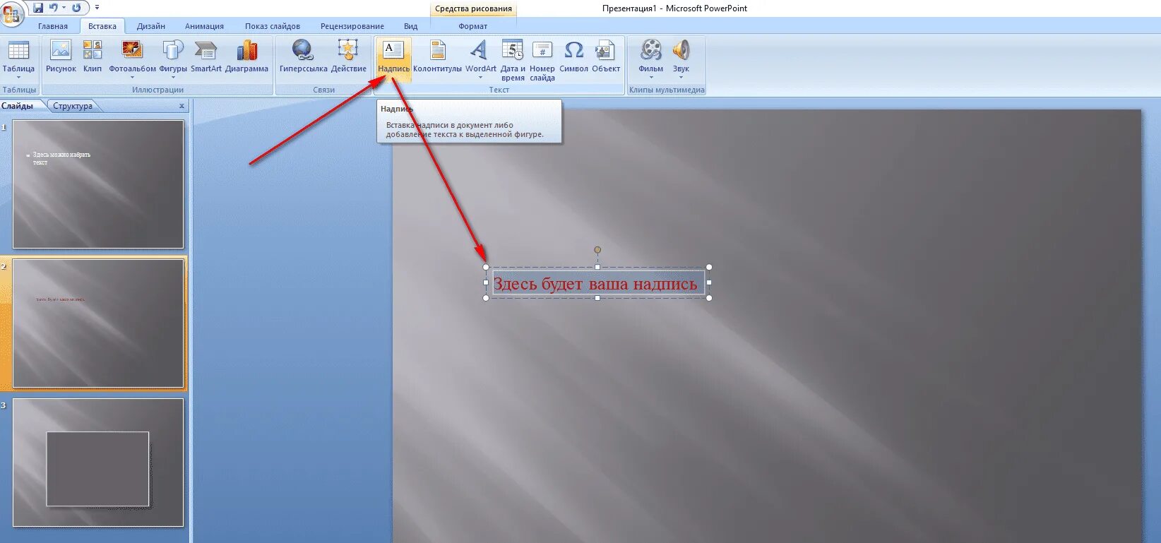Switch to the Главная ribbon tab

53,26
